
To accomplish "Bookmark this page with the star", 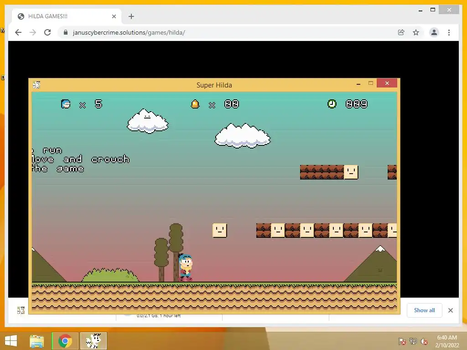I will click(x=416, y=32).
